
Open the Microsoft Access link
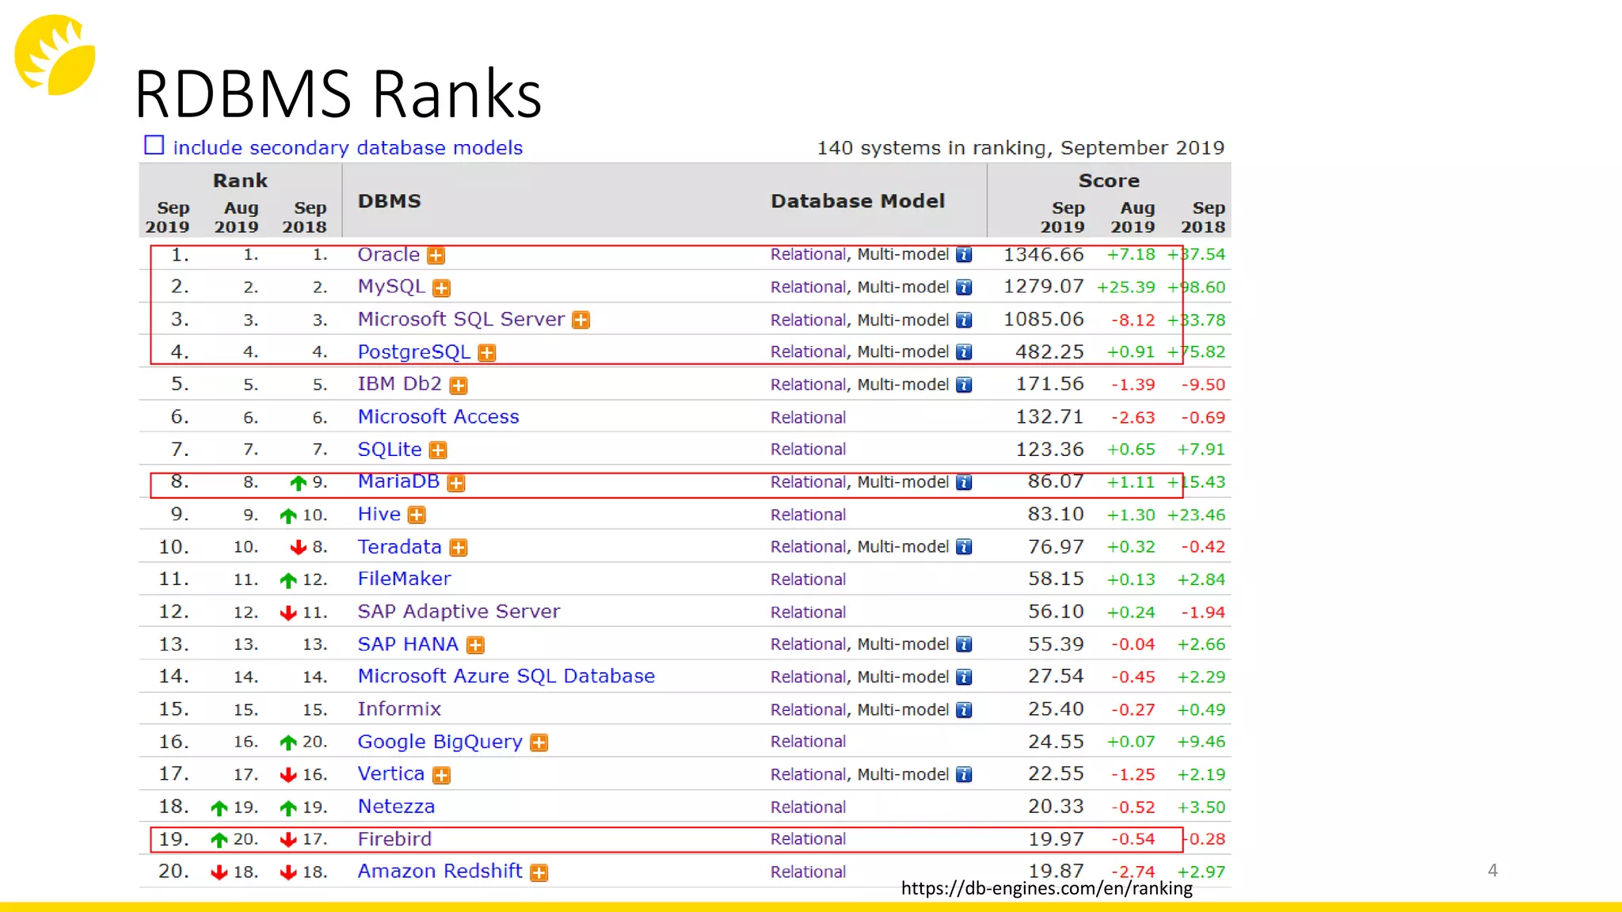coord(438,416)
